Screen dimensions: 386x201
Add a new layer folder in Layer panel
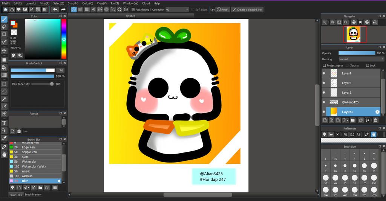pos(353,120)
